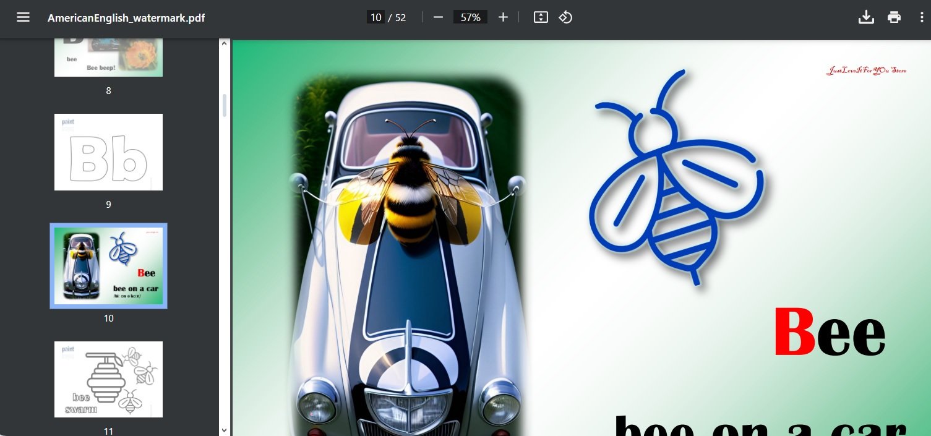The width and height of the screenshot is (931, 436).
Task: Click the large 'Bee' heading on page
Action: coord(830,333)
